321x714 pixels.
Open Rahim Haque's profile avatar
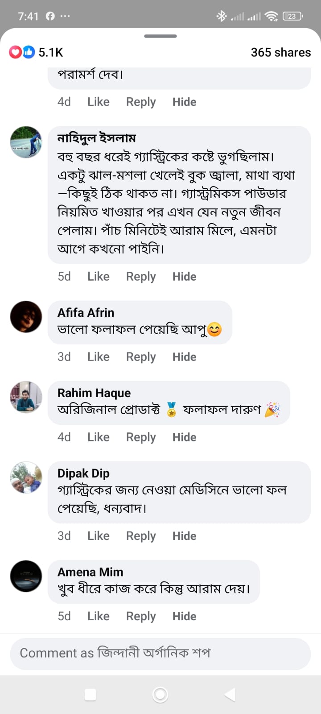[x=26, y=397]
